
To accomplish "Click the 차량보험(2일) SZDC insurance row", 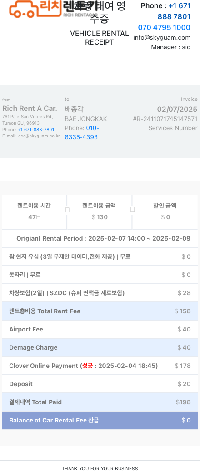I will pos(100,293).
